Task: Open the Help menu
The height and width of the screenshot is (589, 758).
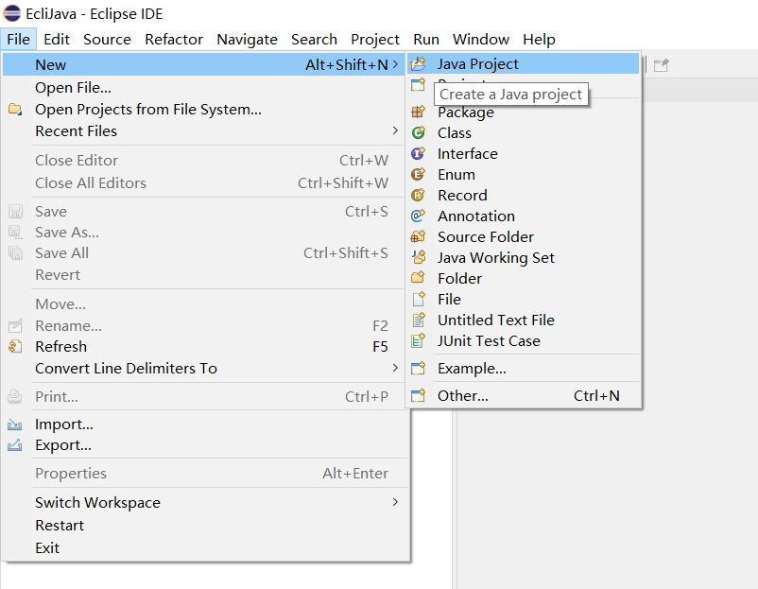Action: click(x=539, y=39)
